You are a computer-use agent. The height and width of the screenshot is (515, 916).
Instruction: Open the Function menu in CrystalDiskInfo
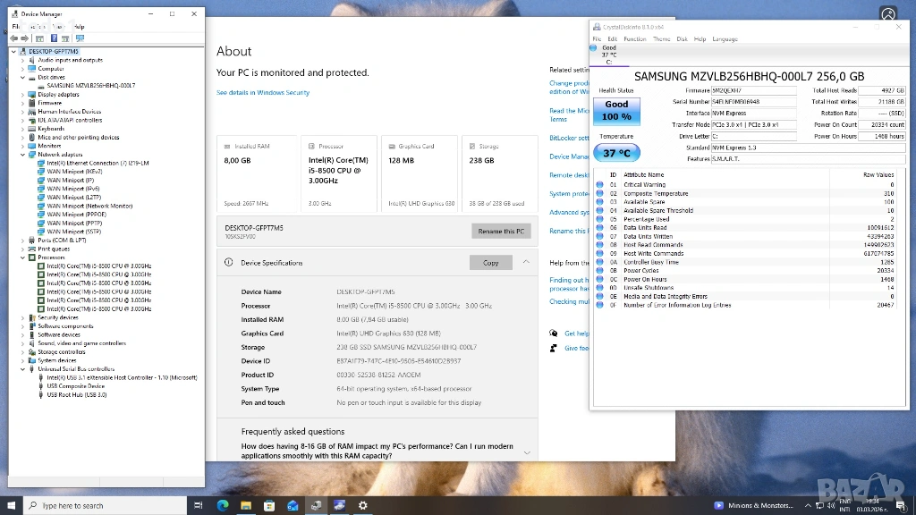click(x=634, y=39)
